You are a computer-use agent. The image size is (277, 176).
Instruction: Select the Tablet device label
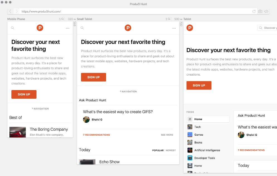[188, 19]
